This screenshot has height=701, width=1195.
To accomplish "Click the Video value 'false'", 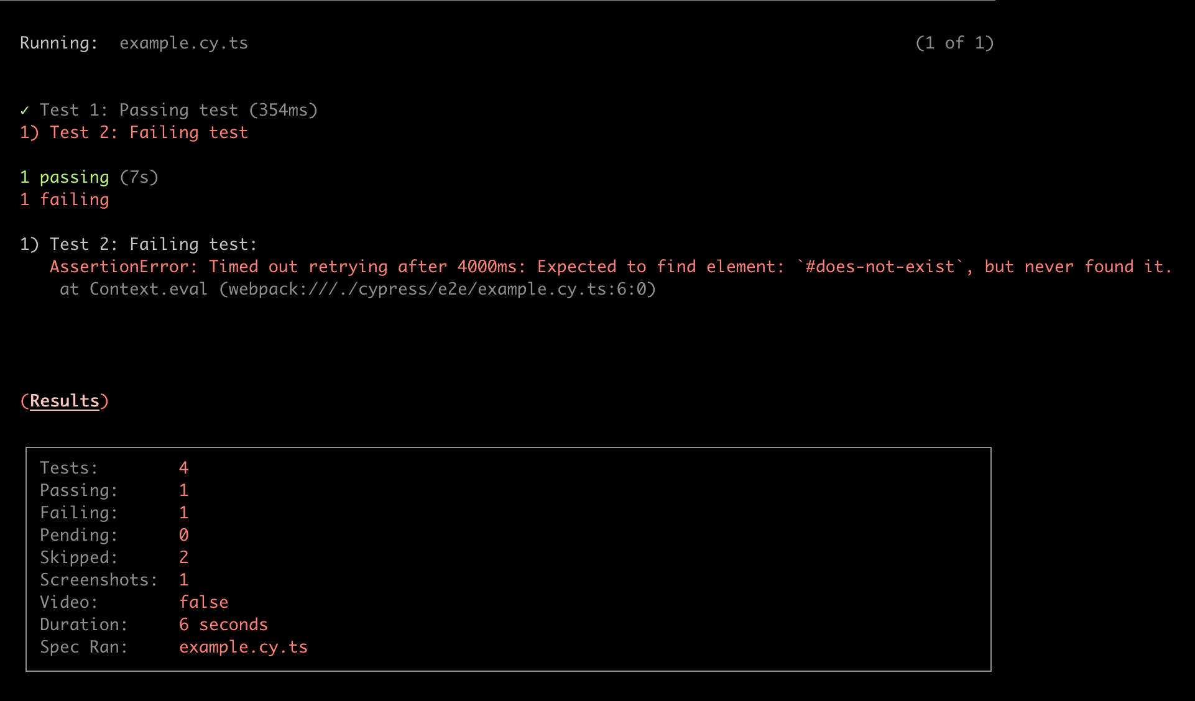I will pyautogui.click(x=203, y=602).
